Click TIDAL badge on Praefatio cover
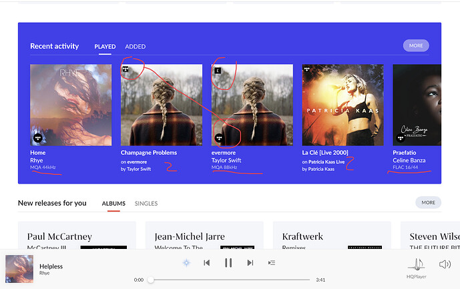Viewport: 460px width, 289px height. point(401,138)
